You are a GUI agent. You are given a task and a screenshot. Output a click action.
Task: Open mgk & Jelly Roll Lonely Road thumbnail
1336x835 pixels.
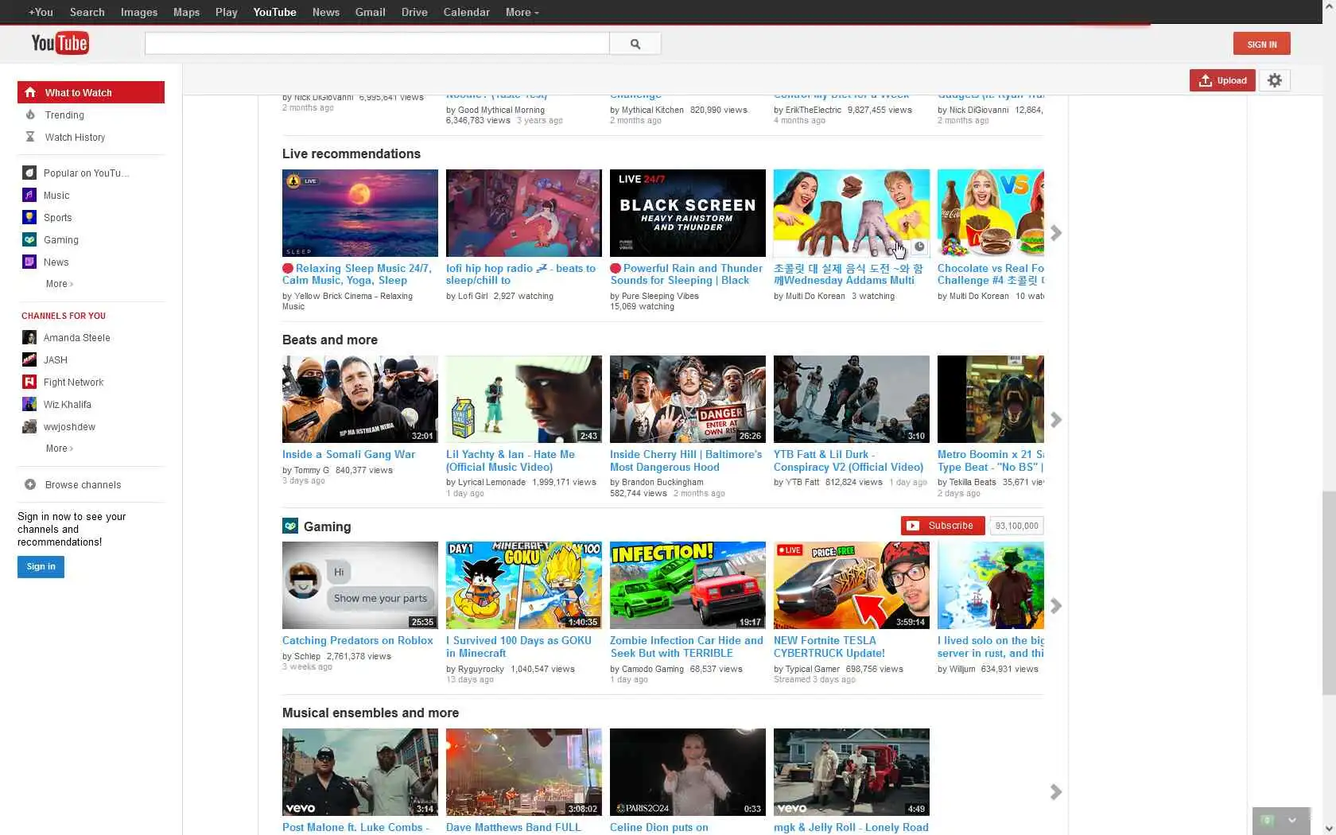coord(851,772)
